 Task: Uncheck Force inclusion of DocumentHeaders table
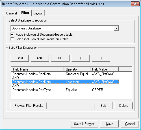12,35
